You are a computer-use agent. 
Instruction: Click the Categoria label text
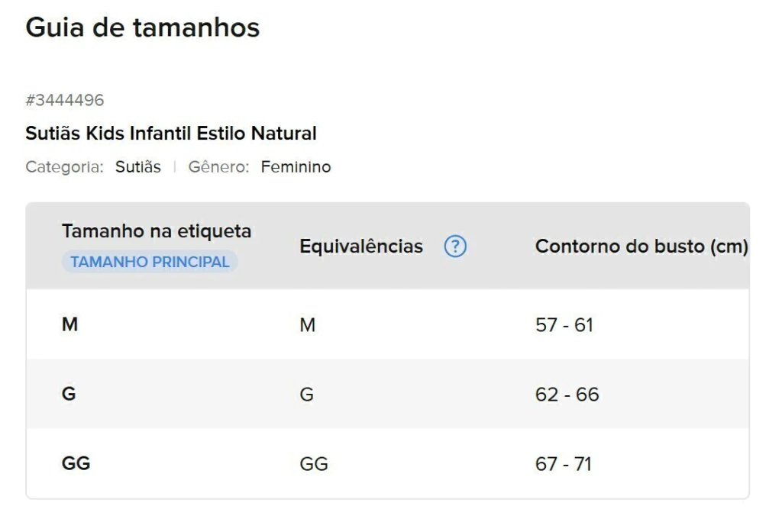pos(64,167)
